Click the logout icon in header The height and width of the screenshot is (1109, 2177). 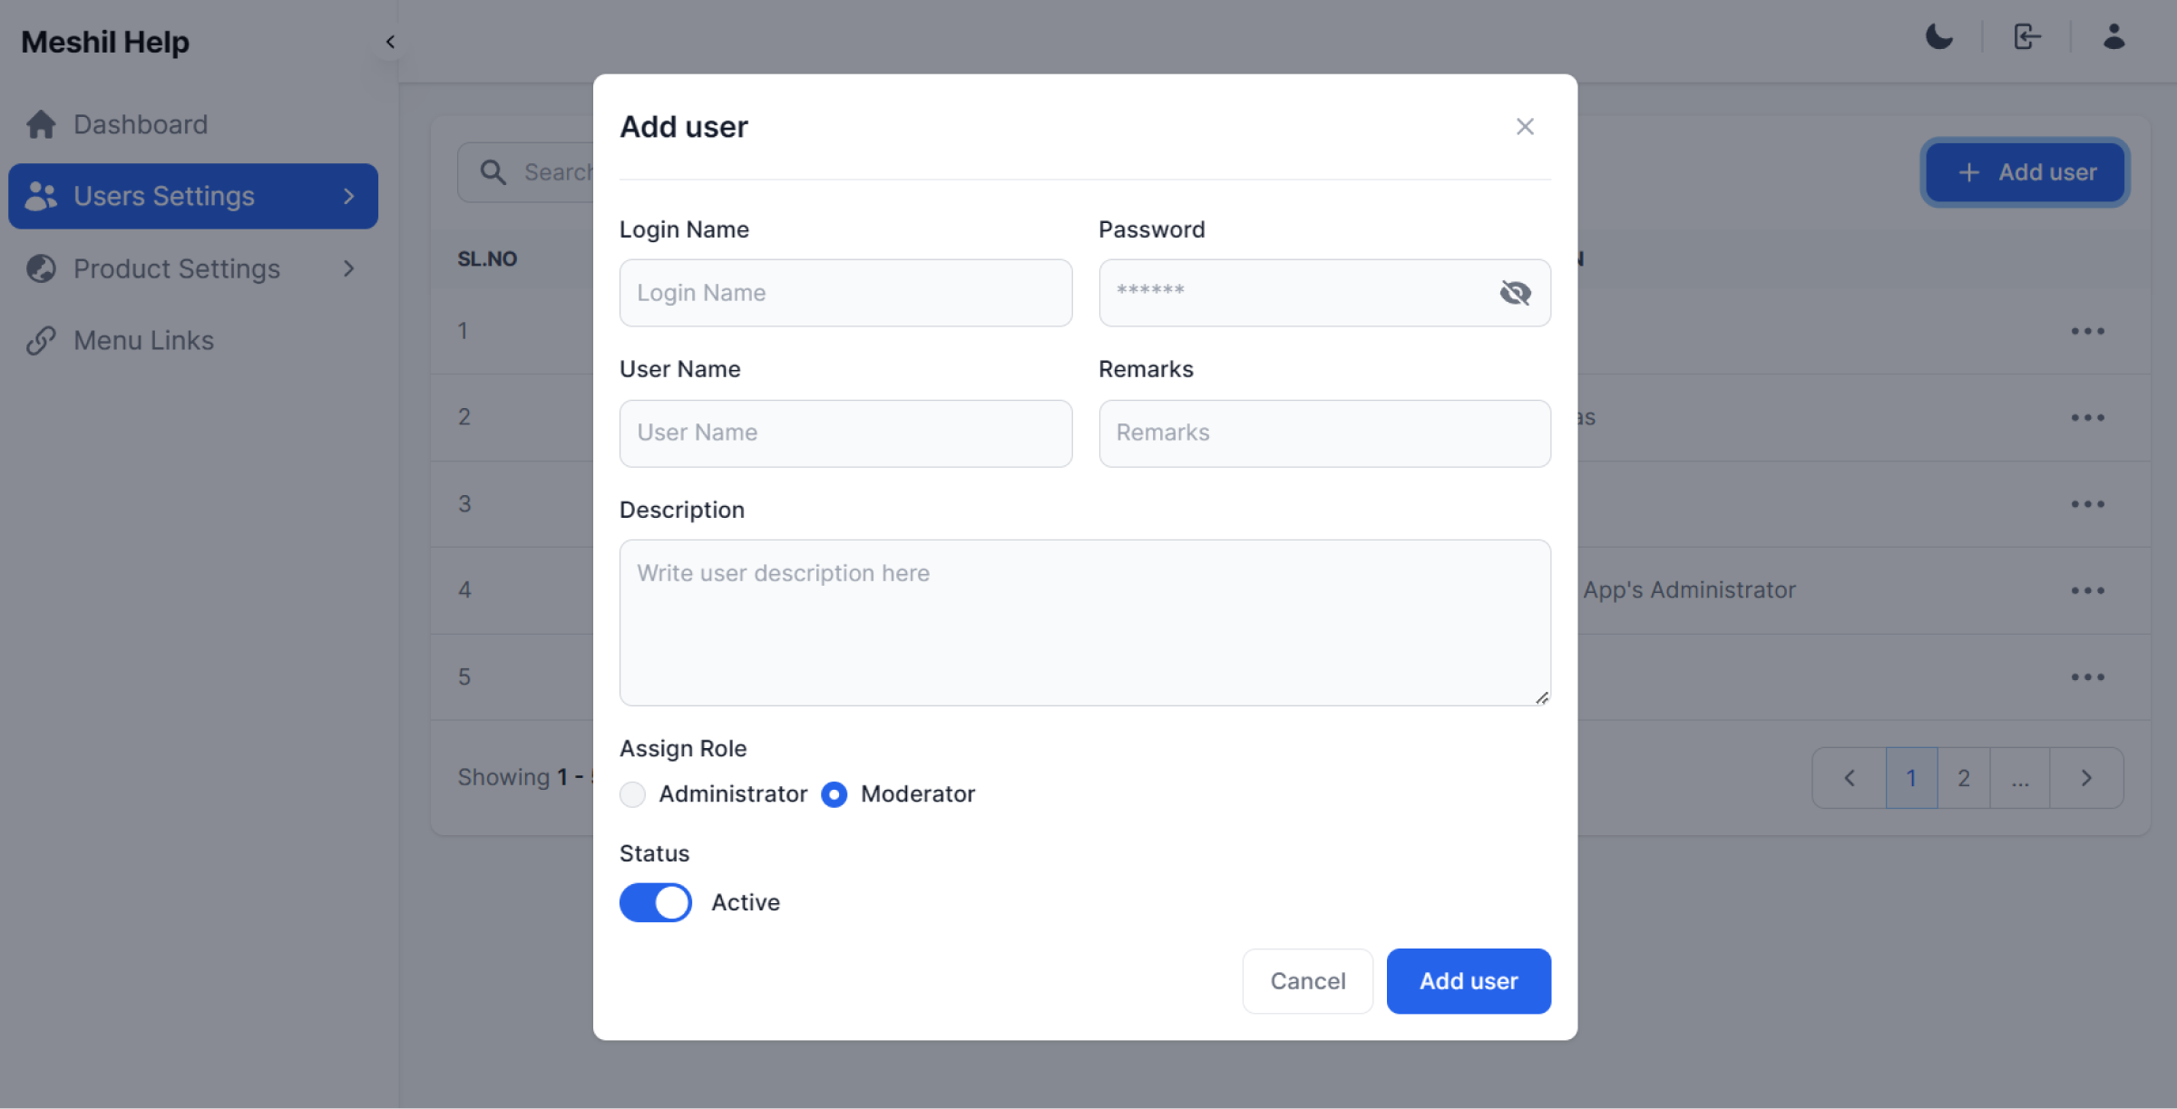pyautogui.click(x=2026, y=37)
